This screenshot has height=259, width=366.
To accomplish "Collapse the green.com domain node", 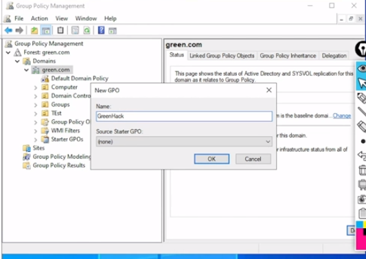I will pyautogui.click(x=26, y=70).
